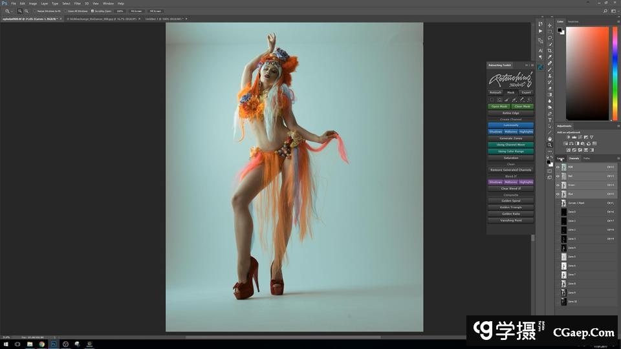Open zoom tool preset picker dropdown

[12, 11]
